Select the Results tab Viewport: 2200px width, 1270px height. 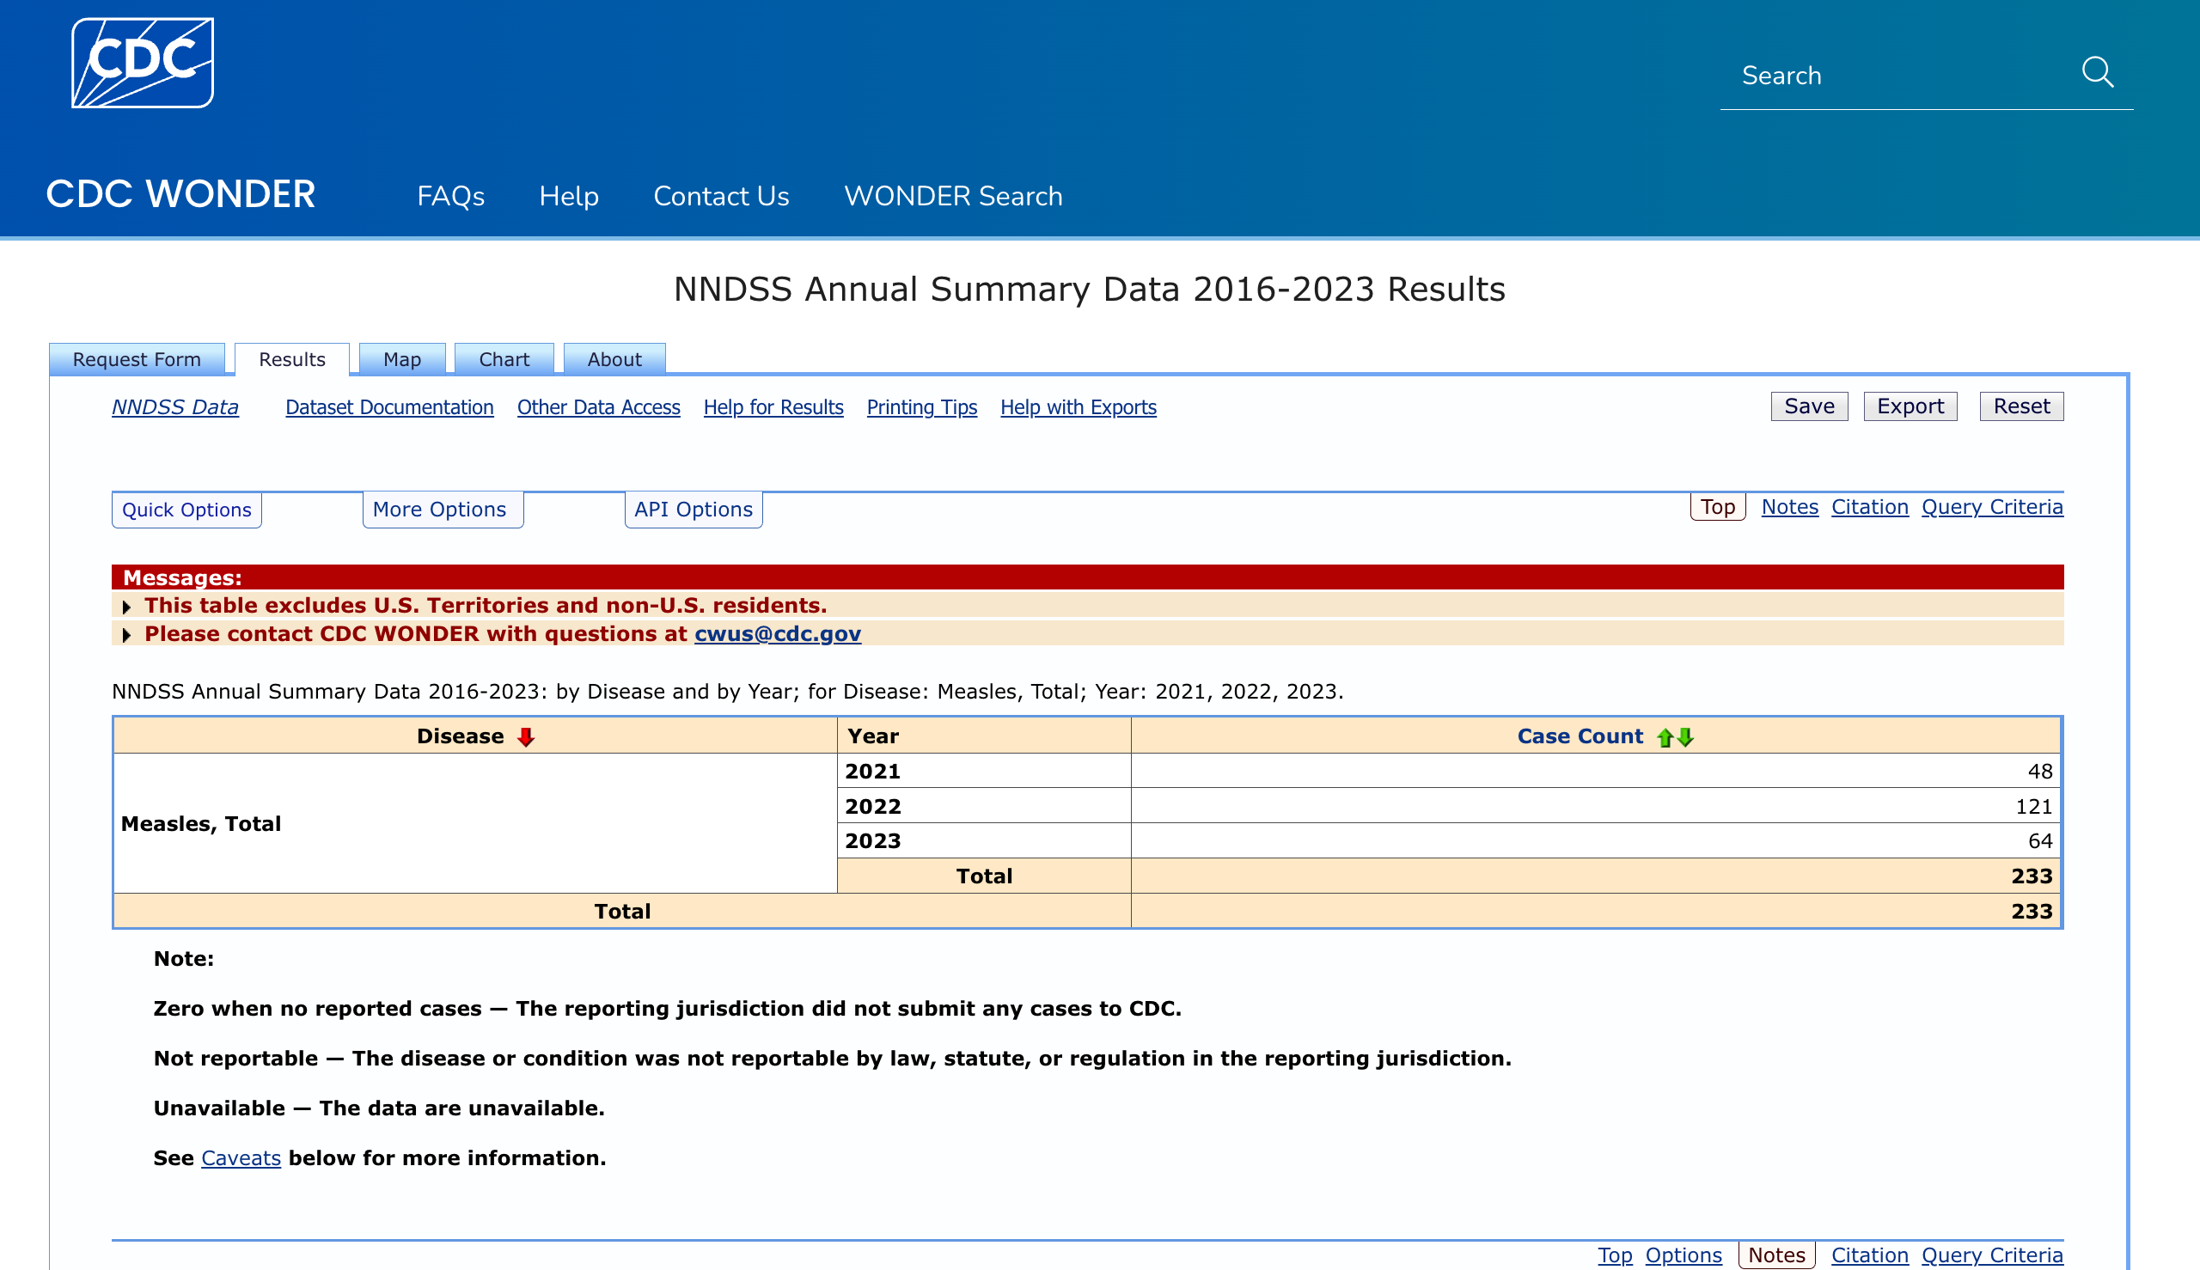[x=292, y=359]
